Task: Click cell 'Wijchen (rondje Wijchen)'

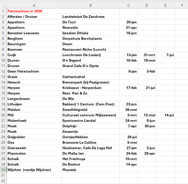Action: coord(34,170)
